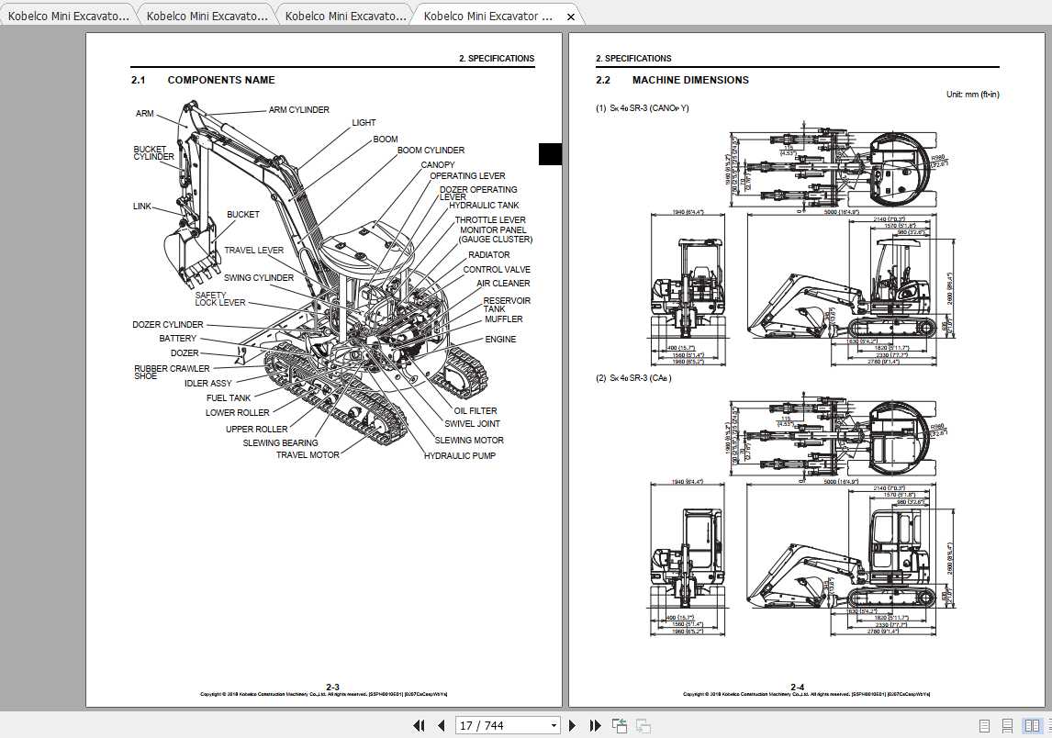Click the 'OIL FILTER' label

click(x=476, y=410)
